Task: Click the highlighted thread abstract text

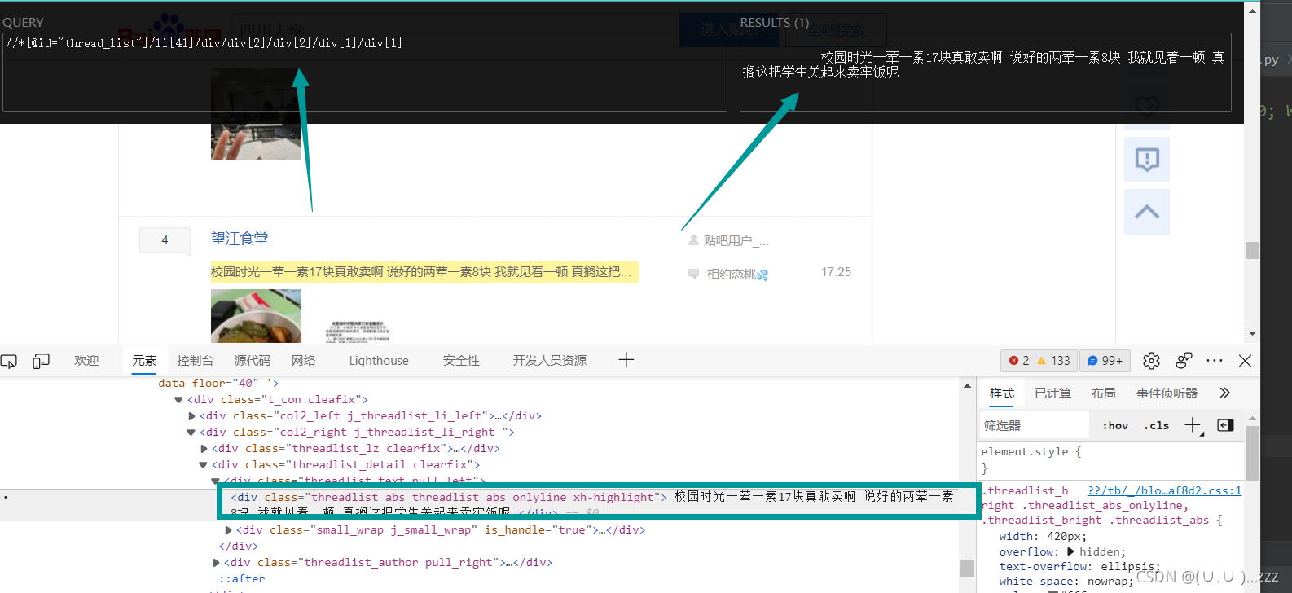Action: tap(424, 271)
